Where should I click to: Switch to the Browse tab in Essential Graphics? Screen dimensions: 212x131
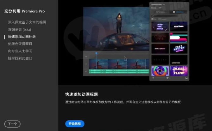(153, 8)
